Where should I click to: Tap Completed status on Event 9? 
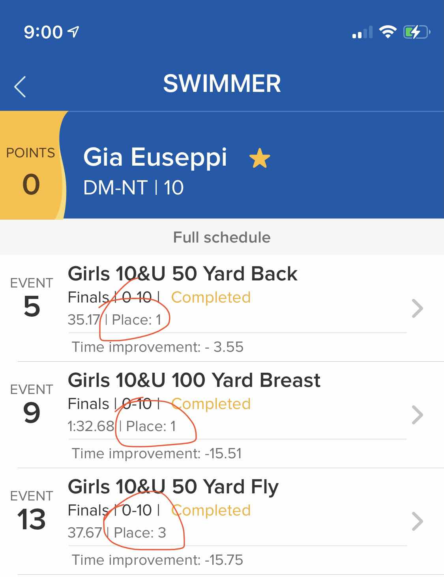(211, 404)
